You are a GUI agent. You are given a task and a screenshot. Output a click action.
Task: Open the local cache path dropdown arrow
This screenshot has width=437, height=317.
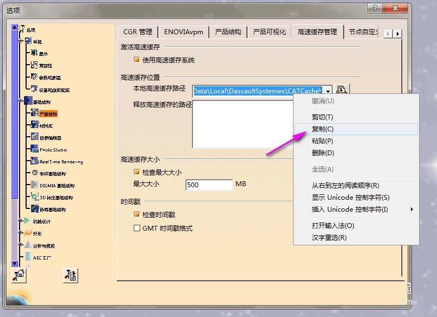point(328,91)
